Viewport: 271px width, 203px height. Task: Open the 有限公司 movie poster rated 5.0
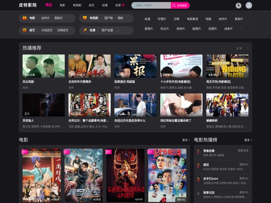coord(167,176)
